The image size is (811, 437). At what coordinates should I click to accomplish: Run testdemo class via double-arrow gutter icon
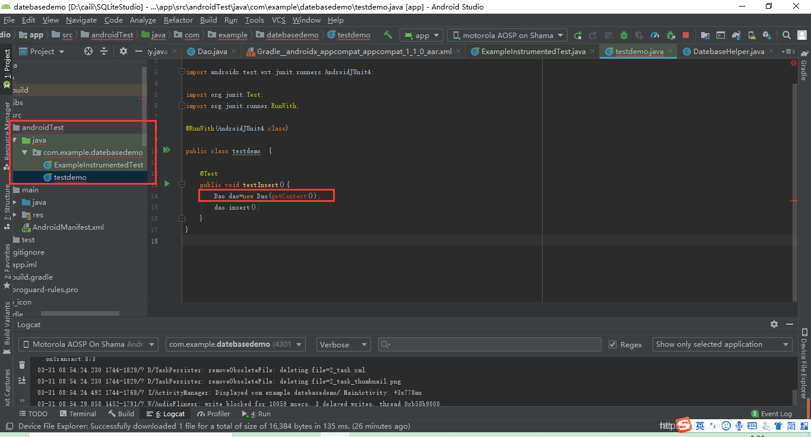[x=167, y=150]
